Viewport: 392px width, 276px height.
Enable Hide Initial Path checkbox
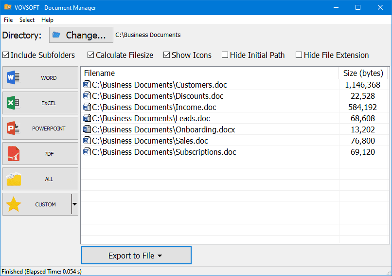click(225, 55)
